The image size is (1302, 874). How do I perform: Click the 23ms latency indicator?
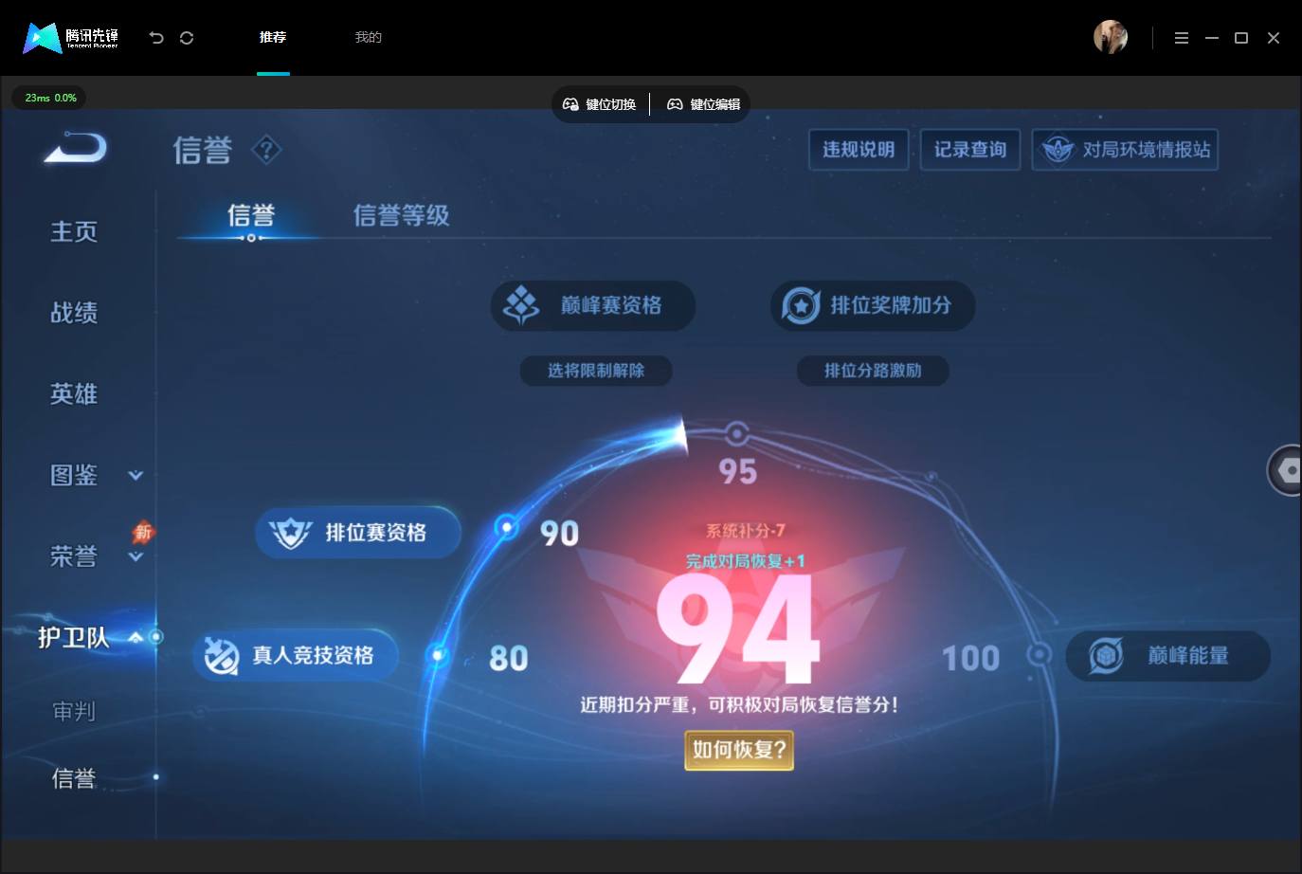coord(49,98)
